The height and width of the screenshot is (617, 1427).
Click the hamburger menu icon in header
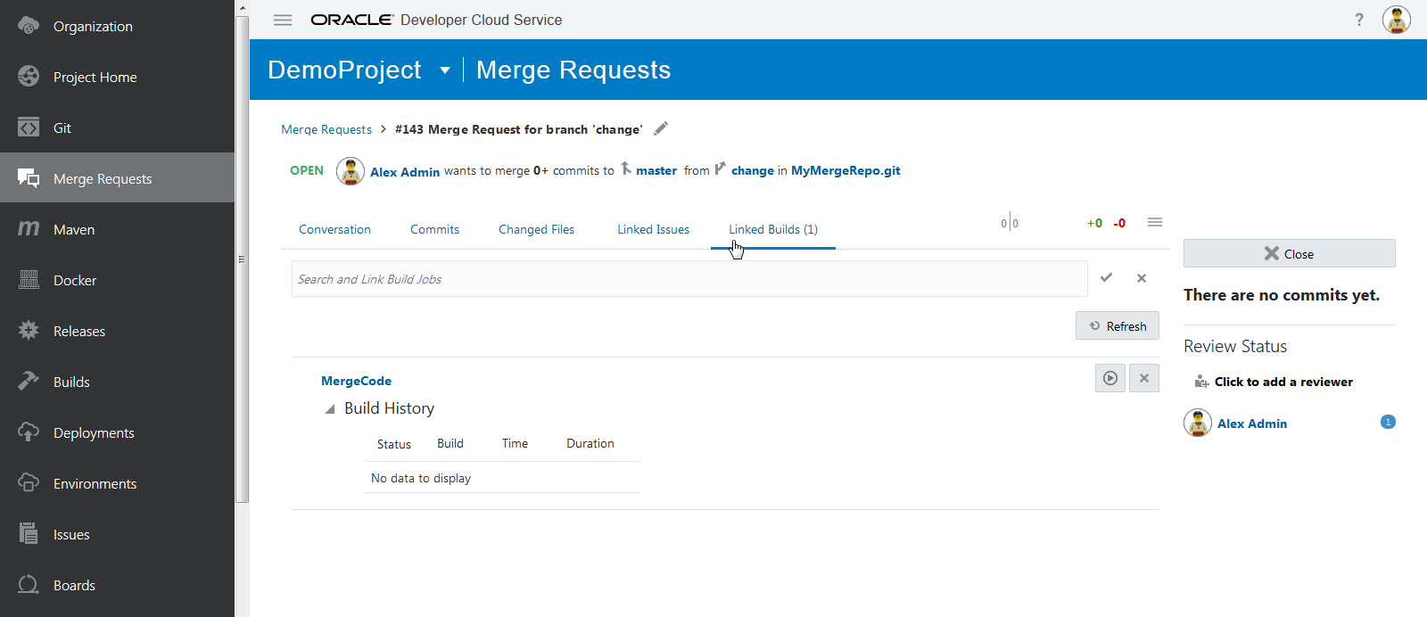(x=283, y=20)
